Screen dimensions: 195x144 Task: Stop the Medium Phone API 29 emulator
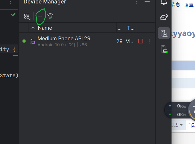coord(141,41)
